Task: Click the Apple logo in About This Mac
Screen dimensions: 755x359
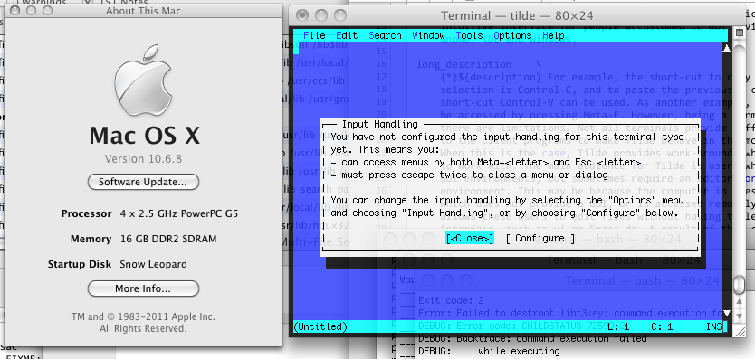Action: [x=143, y=80]
